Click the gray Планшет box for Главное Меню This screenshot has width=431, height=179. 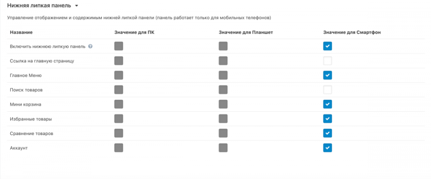point(223,75)
